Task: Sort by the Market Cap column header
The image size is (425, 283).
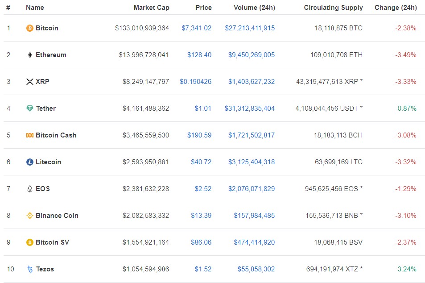Action: pyautogui.click(x=151, y=8)
